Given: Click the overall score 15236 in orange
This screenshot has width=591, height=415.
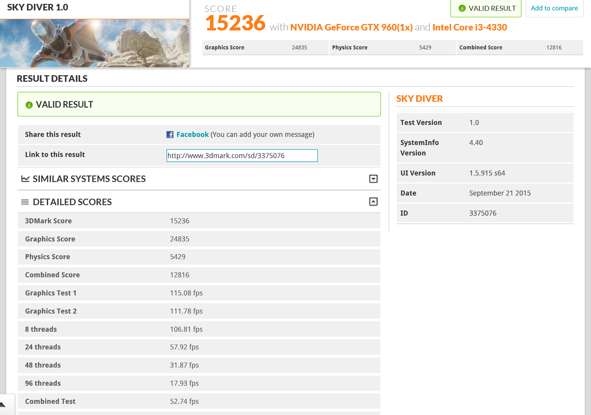Looking at the screenshot, I should 236,23.
